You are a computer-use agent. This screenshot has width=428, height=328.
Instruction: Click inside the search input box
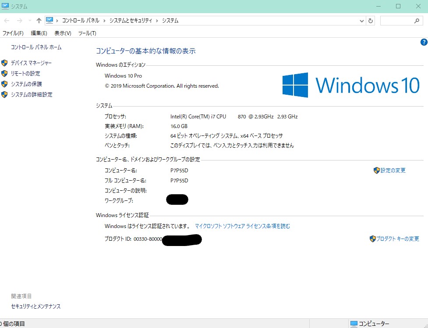click(396, 21)
